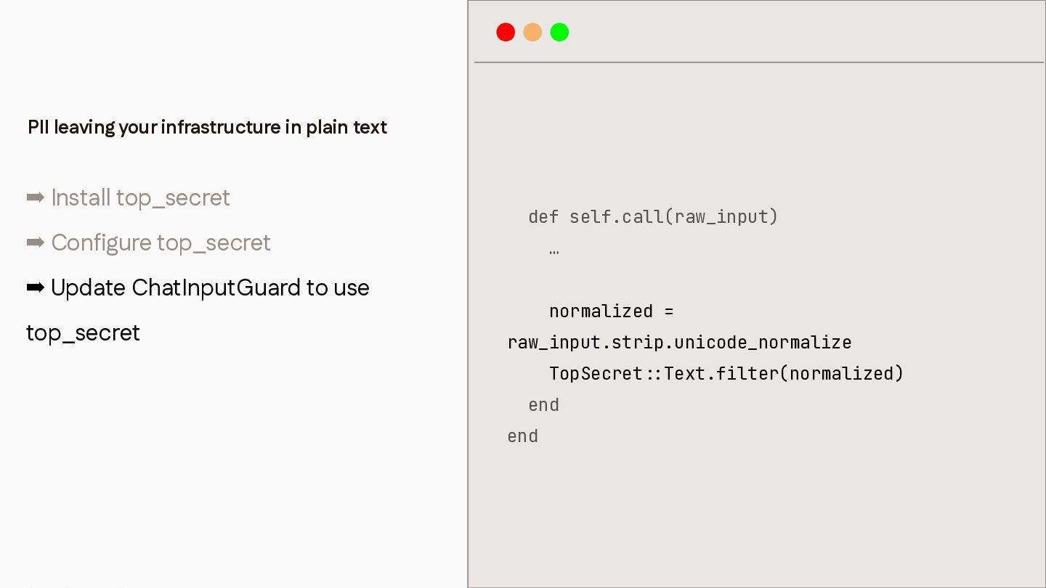The height and width of the screenshot is (588, 1046).
Task: Click raw_input.strip.unicode_normalize code line
Action: (679, 343)
